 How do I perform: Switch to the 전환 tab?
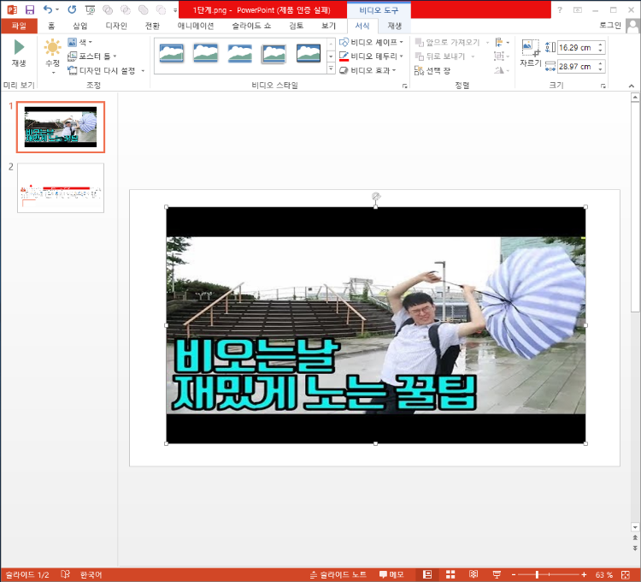pyautogui.click(x=152, y=26)
